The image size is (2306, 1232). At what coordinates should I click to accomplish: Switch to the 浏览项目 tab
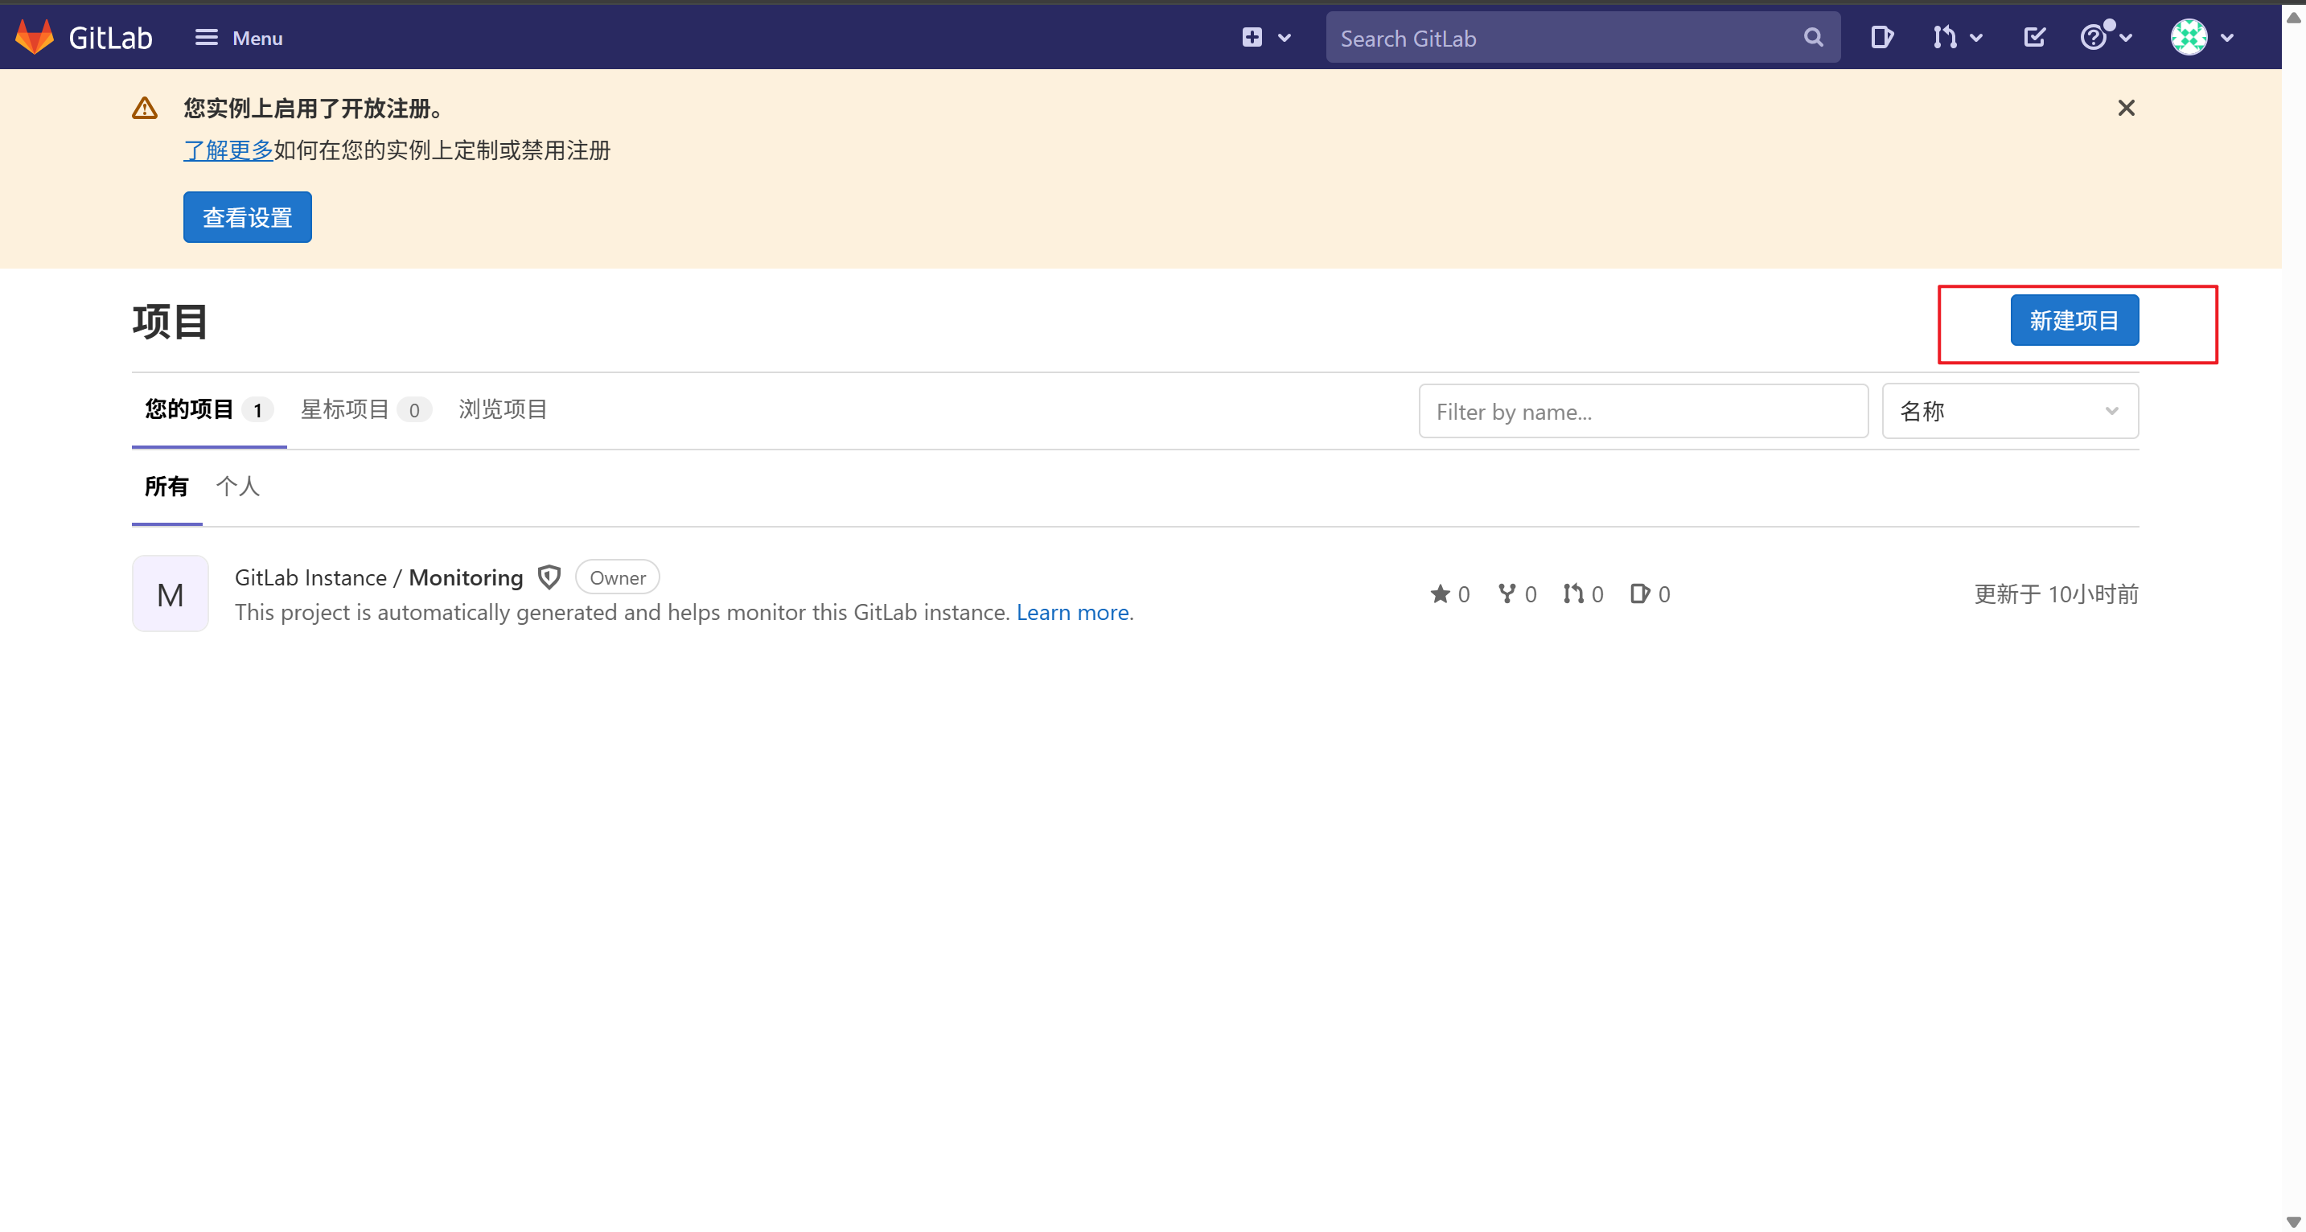[x=502, y=410]
